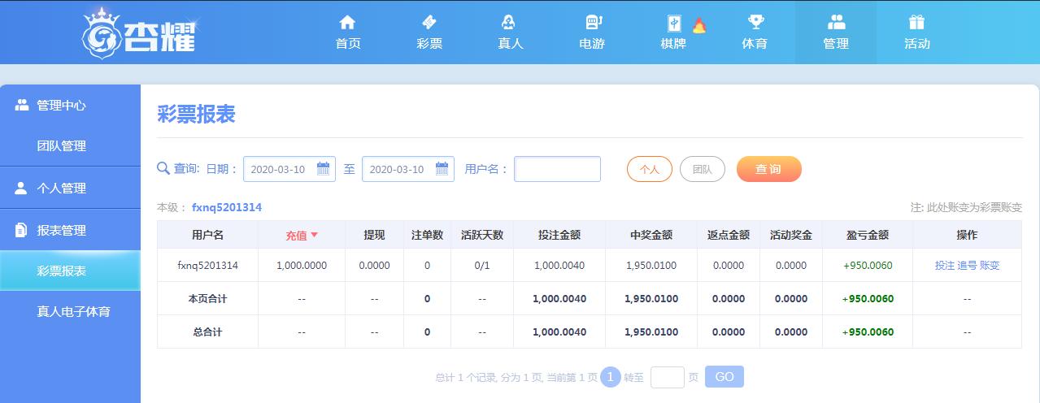
Task: Click the fxnq5201314 username table cell
Action: pyautogui.click(x=207, y=265)
